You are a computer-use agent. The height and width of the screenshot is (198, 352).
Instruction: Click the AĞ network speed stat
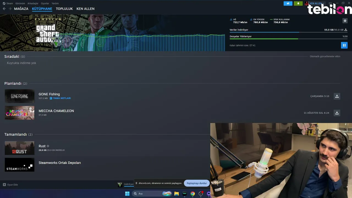pyautogui.click(x=238, y=21)
